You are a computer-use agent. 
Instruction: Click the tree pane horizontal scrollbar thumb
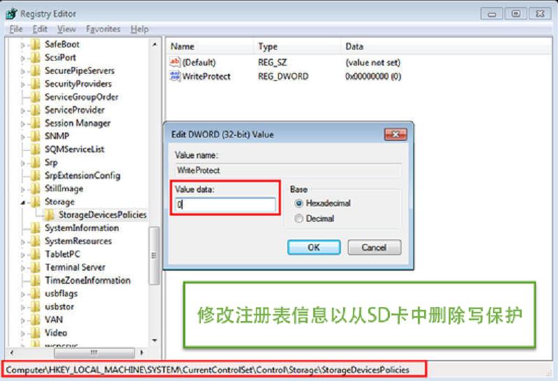94,352
